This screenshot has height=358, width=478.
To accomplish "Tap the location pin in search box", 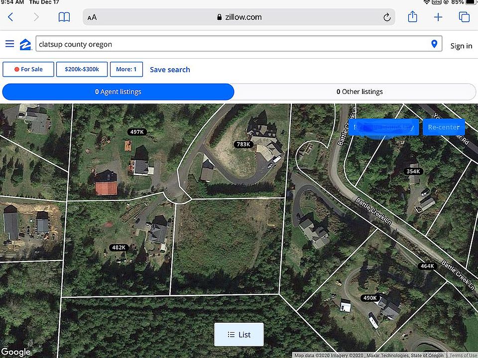I will pyautogui.click(x=434, y=44).
